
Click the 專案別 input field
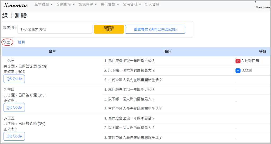(x=55, y=29)
